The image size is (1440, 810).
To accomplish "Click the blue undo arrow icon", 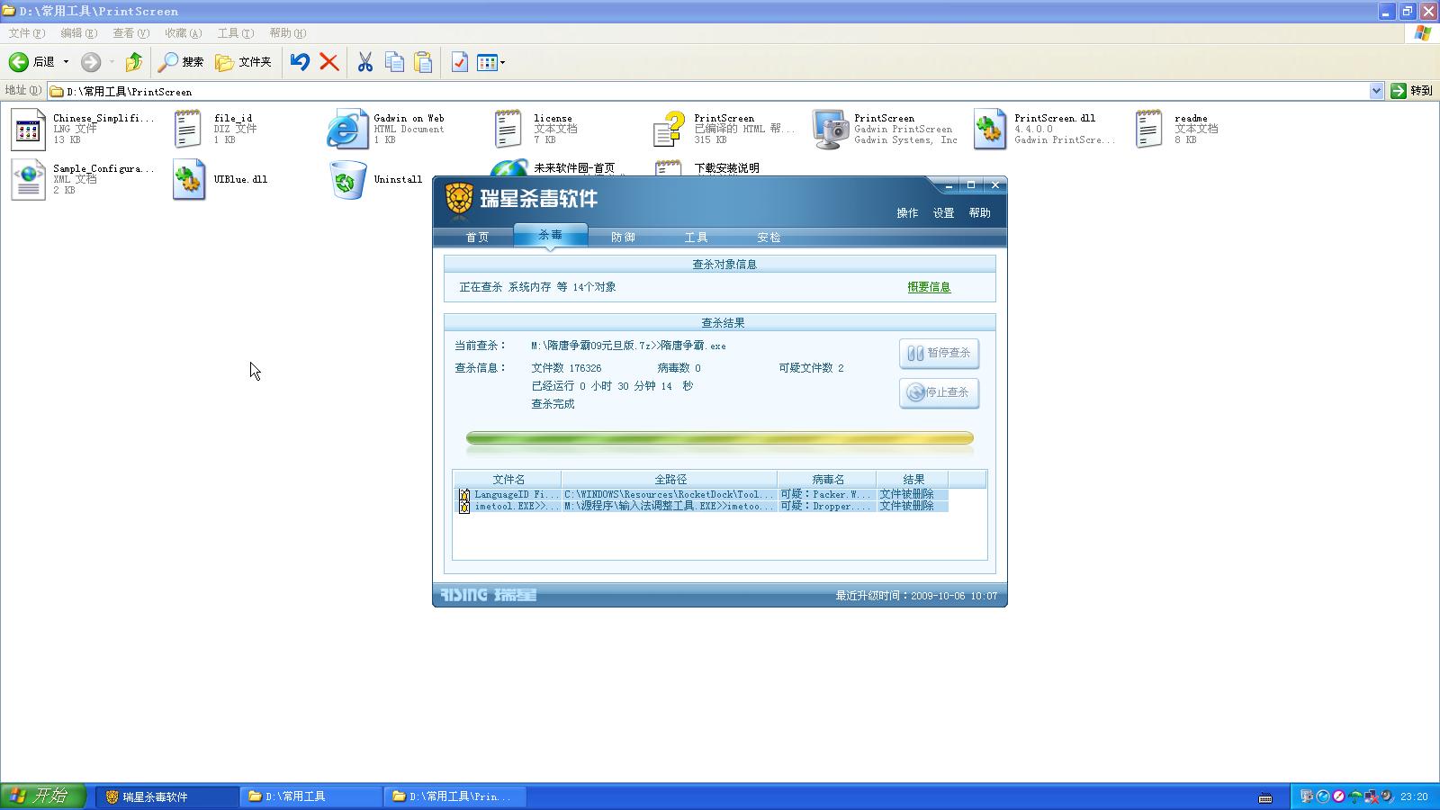I will click(300, 62).
